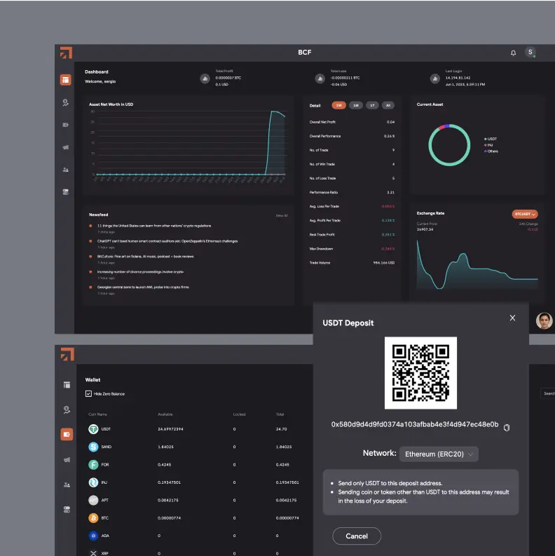Viewport: 555px width, 556px height.
Task: Open the ChatGPT smart contract auditors news
Action: tap(167, 241)
